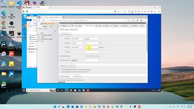Focus the Password text field
Viewport: 194px width, 109px height.
(92, 48)
